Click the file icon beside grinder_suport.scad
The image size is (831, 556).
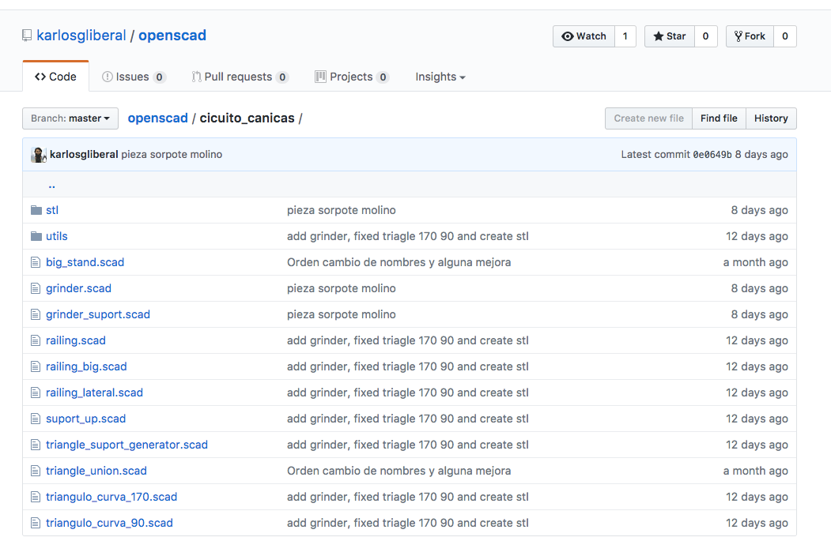point(36,314)
